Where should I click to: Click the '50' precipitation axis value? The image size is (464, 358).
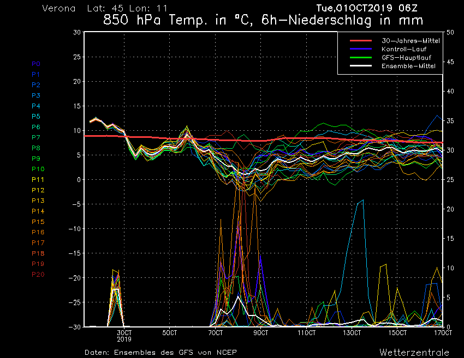[450, 32]
